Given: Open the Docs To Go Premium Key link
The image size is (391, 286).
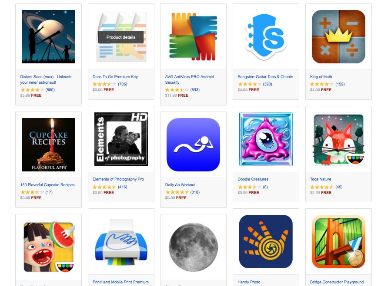Looking at the screenshot, I should point(115,77).
